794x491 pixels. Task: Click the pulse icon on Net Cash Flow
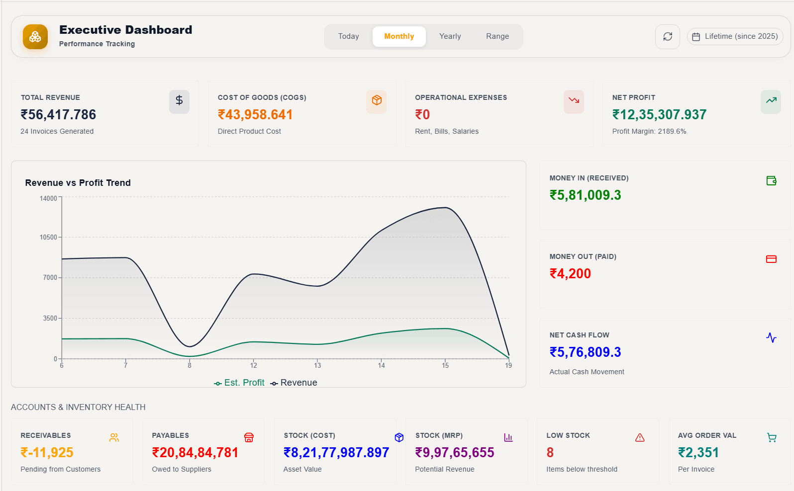tap(771, 338)
